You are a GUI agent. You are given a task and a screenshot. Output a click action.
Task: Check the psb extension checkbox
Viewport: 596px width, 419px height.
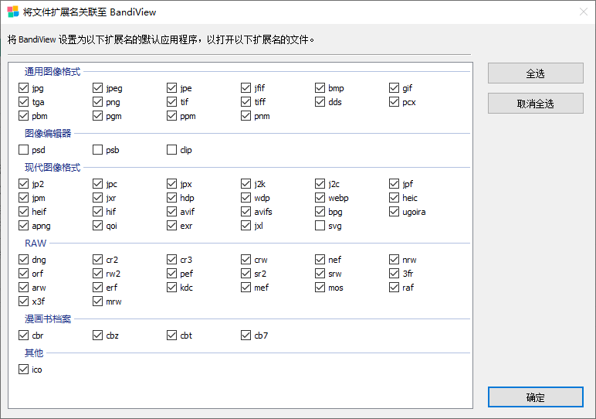coord(98,150)
